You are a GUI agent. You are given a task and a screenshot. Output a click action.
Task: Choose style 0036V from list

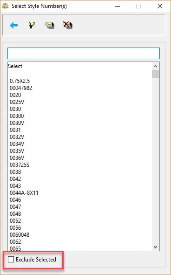pos(17,158)
